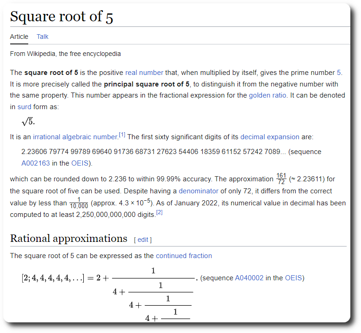This screenshot has height=333, width=361.
Task: Follow the "decimal expansion" link
Action: click(x=269, y=137)
